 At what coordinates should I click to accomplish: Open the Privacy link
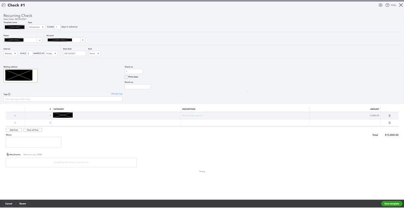tap(202, 172)
